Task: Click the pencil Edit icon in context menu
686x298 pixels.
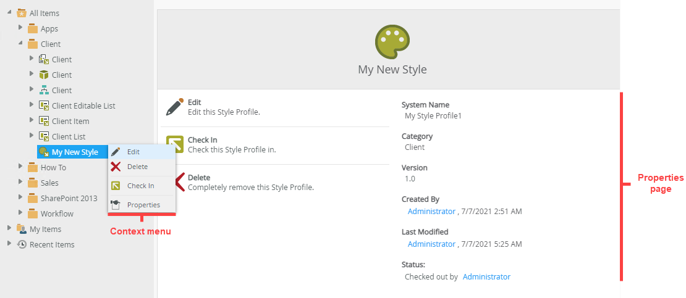Action: pyautogui.click(x=116, y=152)
